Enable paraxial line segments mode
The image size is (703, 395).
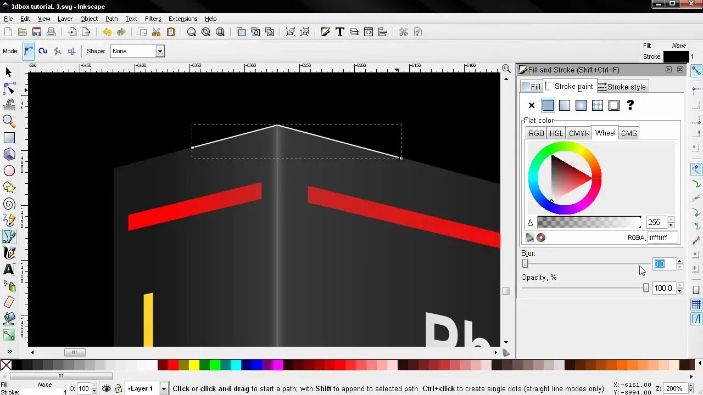[x=71, y=51]
